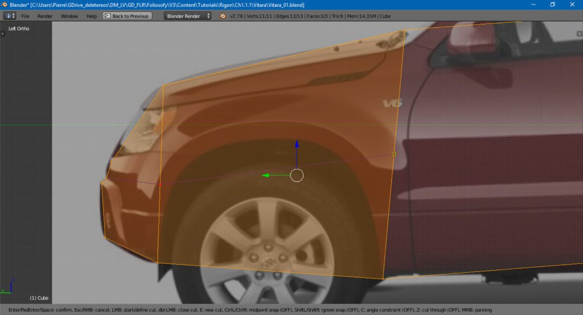
Task: Click the Blender logo icon beside version text
Action: coord(223,16)
